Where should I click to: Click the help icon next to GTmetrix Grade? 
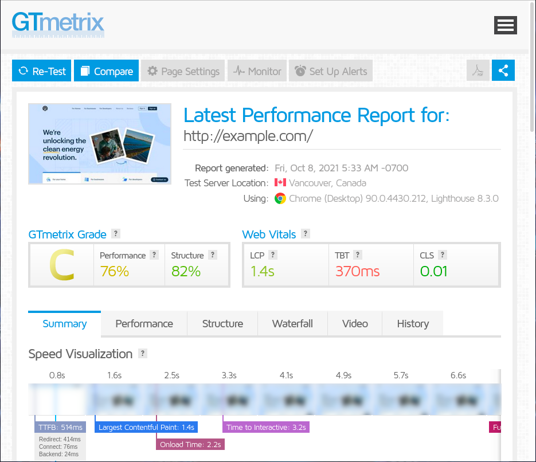pyautogui.click(x=116, y=234)
